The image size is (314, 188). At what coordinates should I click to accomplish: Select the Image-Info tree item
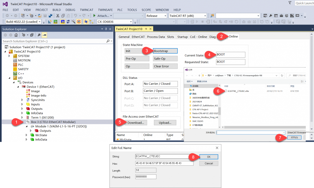[x=39, y=95]
